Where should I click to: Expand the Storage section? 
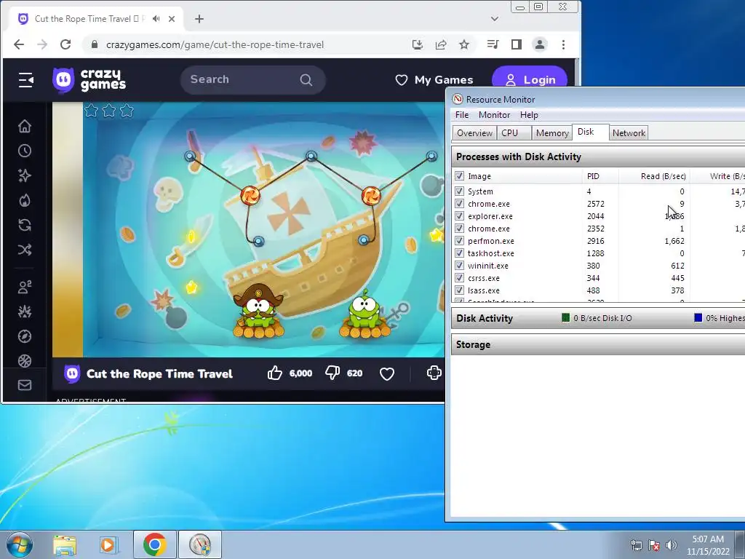click(x=598, y=344)
